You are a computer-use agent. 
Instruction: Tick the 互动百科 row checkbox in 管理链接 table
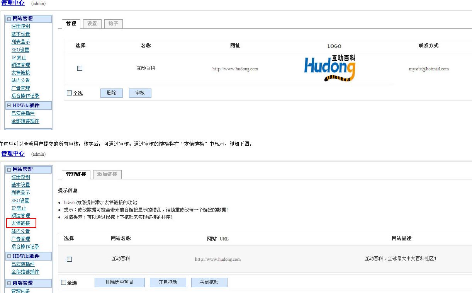pyautogui.click(x=70, y=259)
